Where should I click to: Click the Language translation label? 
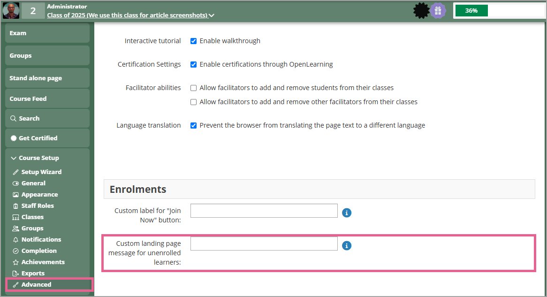click(149, 125)
